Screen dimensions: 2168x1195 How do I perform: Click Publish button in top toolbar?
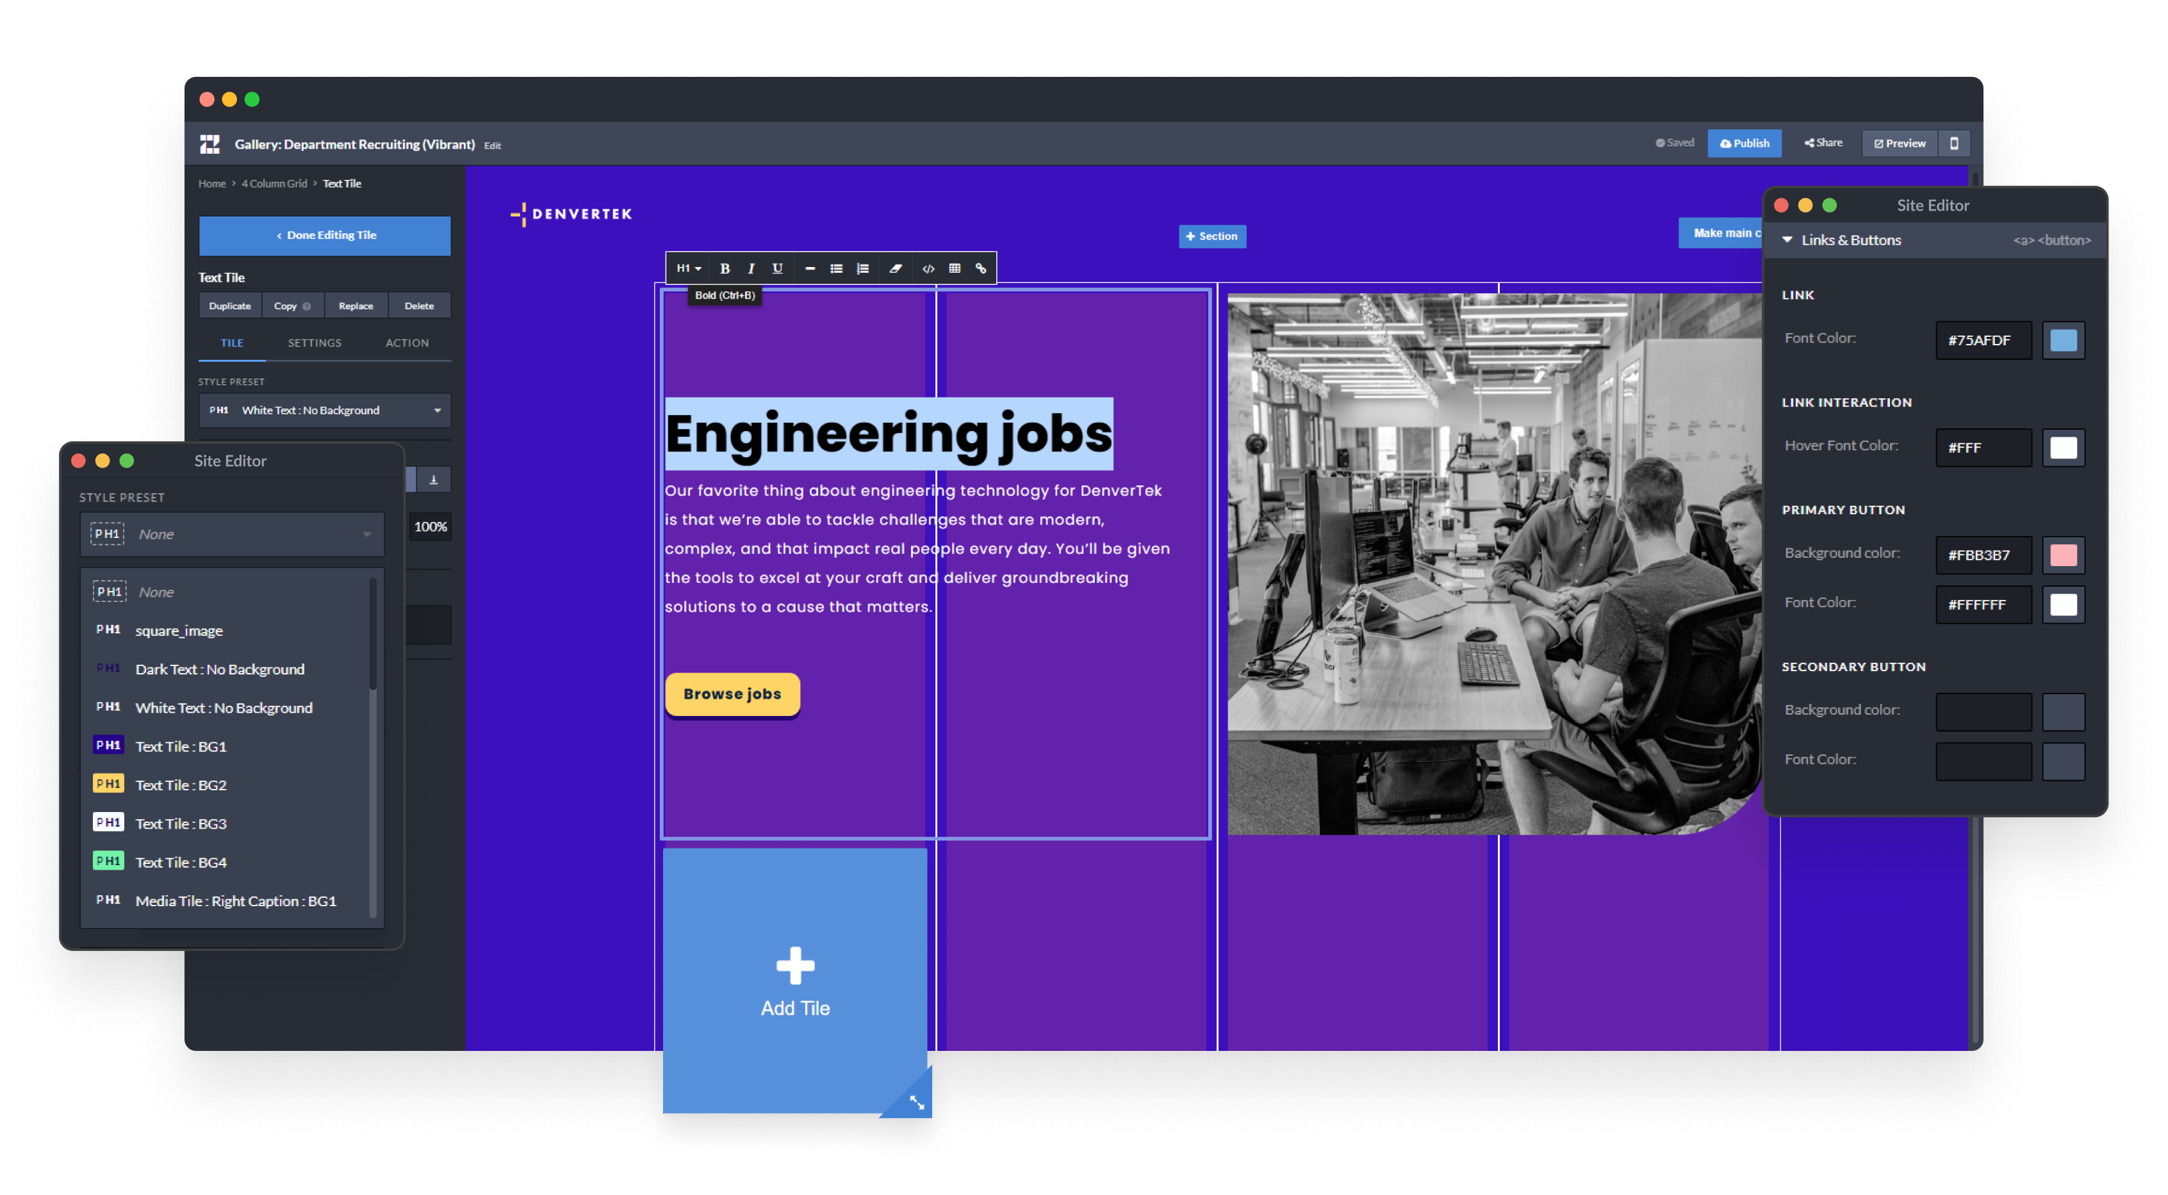[1746, 143]
